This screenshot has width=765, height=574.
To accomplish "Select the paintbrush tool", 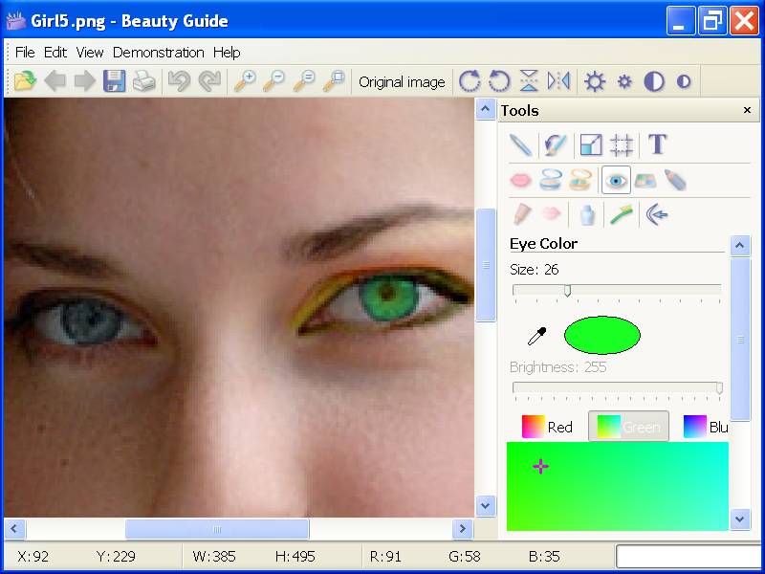I will point(555,145).
